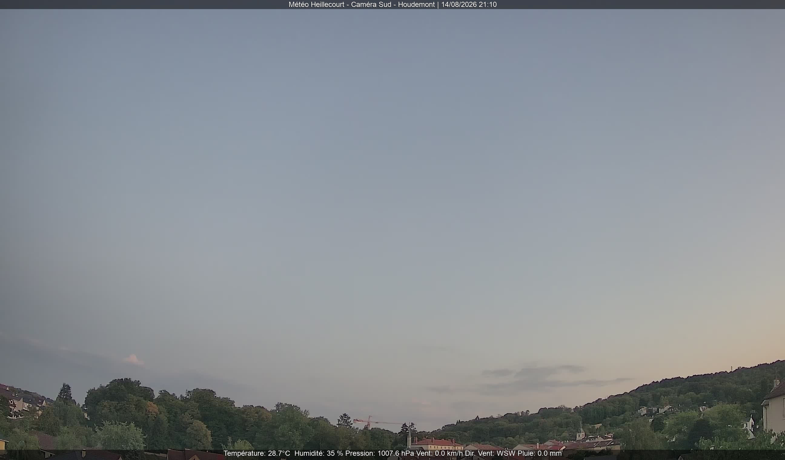Select the "Température: 28.7°C" reading
The width and height of the screenshot is (785, 460).
pyautogui.click(x=257, y=453)
